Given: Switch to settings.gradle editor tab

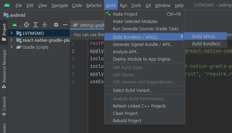Looking at the screenshot, I should (x=89, y=25).
